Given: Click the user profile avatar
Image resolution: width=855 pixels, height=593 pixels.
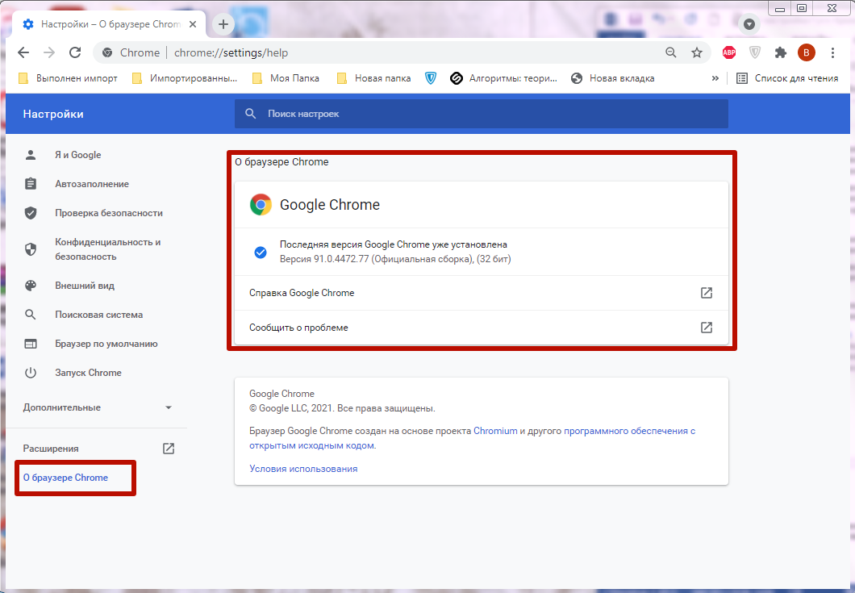Looking at the screenshot, I should [x=806, y=52].
